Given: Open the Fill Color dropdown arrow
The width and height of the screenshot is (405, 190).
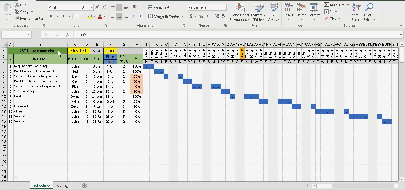Looking at the screenshot, I should pyautogui.click(x=94, y=16).
